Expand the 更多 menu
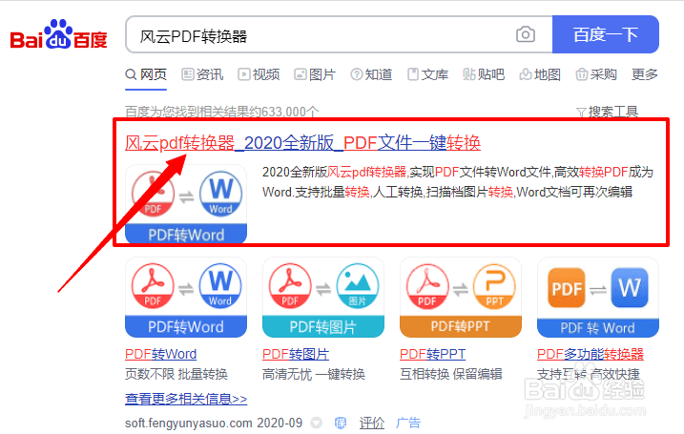 pos(645,74)
